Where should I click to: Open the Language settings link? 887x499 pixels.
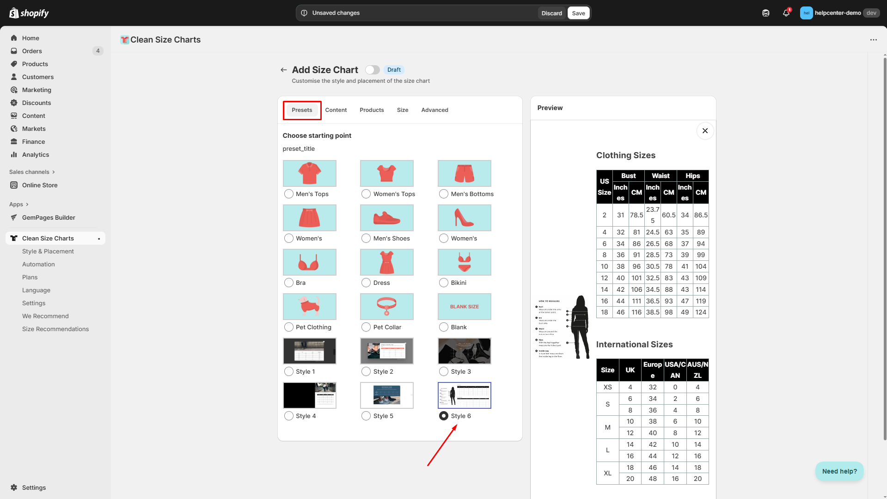click(x=36, y=290)
